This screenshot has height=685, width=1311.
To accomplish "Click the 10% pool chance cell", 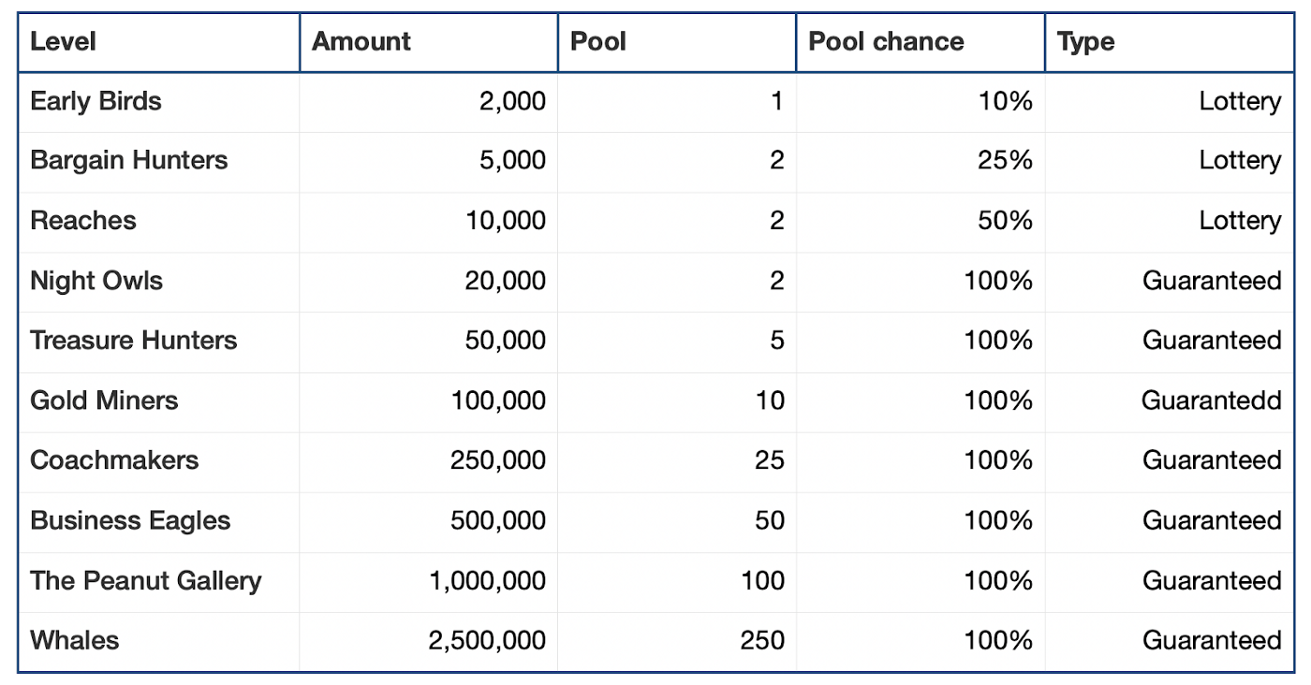I will point(921,102).
